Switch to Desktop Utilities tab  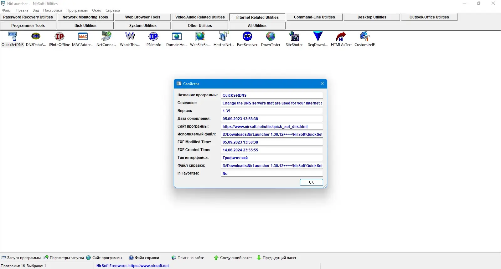(372, 17)
